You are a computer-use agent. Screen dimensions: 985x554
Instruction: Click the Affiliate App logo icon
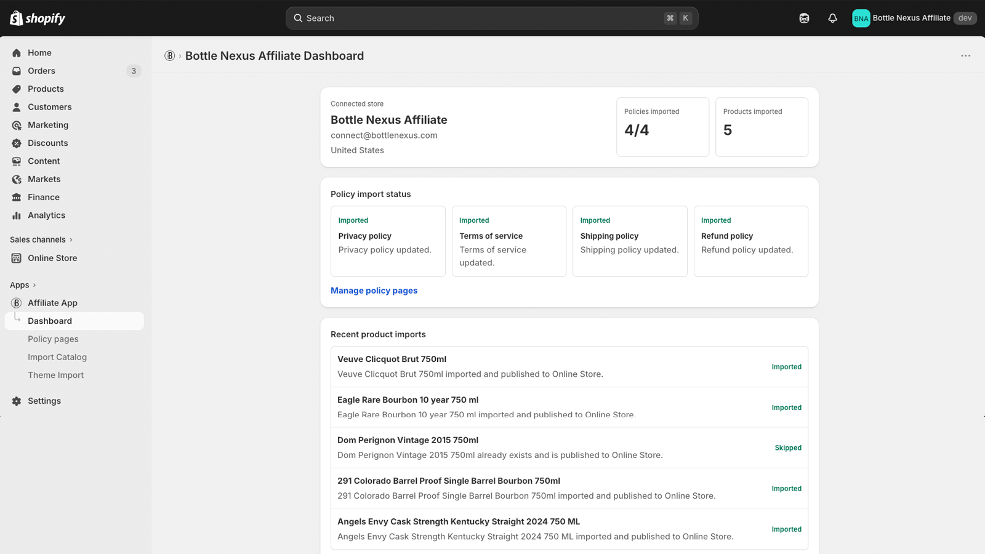(x=17, y=303)
